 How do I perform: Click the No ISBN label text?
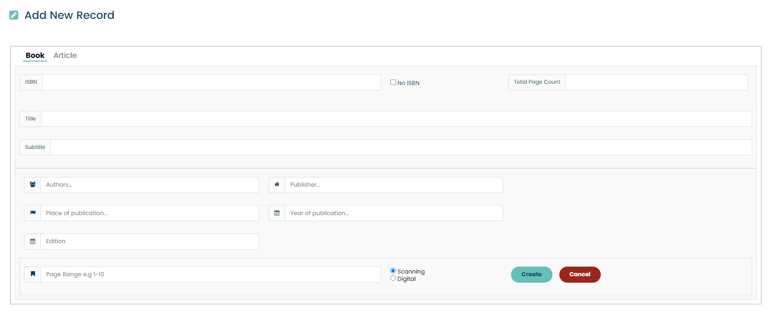point(408,83)
